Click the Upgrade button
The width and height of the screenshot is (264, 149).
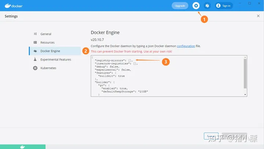coord(180,6)
